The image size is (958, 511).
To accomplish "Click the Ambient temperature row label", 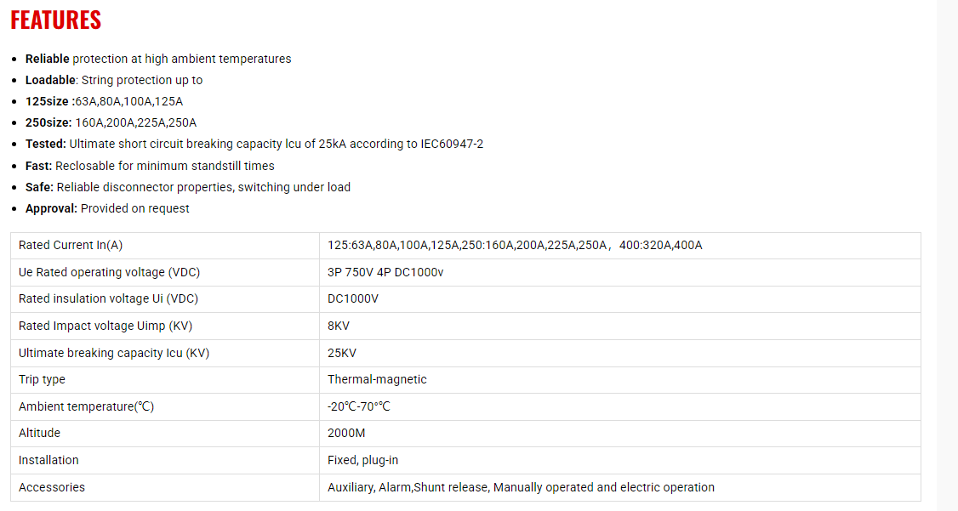I will point(87,406).
